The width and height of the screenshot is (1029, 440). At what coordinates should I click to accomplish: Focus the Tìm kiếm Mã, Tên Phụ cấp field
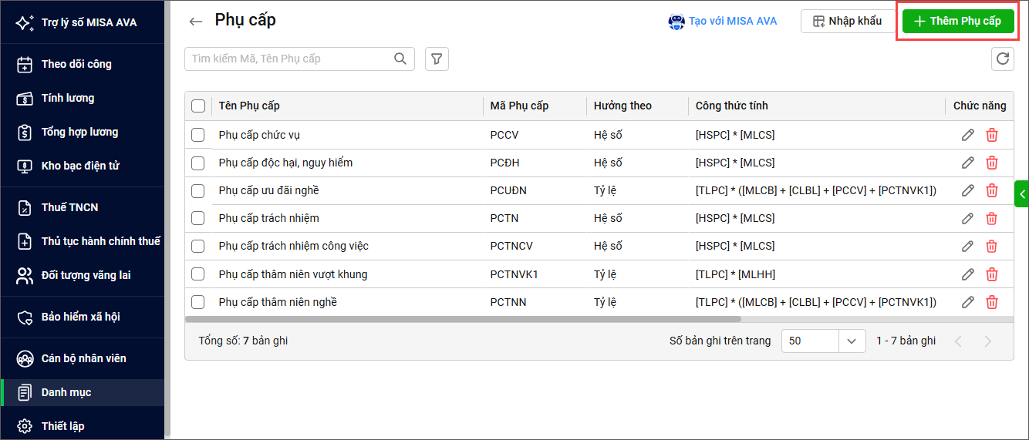pos(289,59)
